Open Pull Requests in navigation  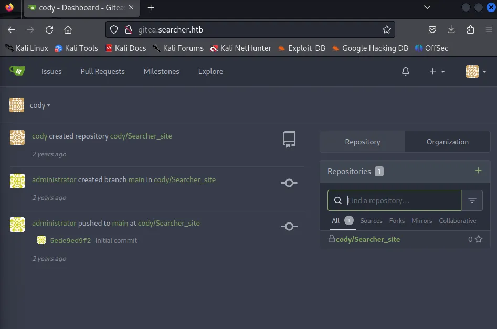[x=102, y=72]
